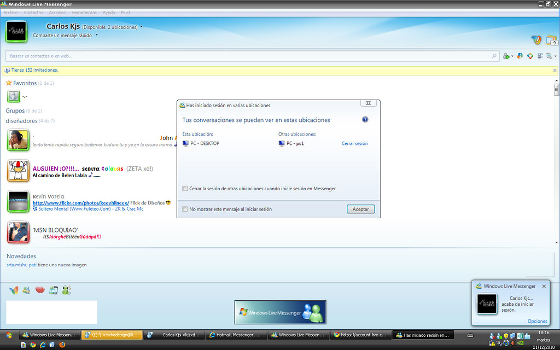Click Carlos Kjs profile picture
This screenshot has width=560, height=350.
point(16,31)
